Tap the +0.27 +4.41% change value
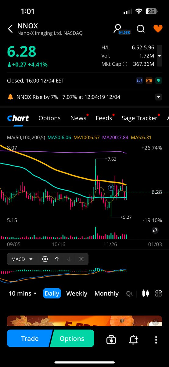The width and height of the screenshot is (169, 367). pos(27,65)
